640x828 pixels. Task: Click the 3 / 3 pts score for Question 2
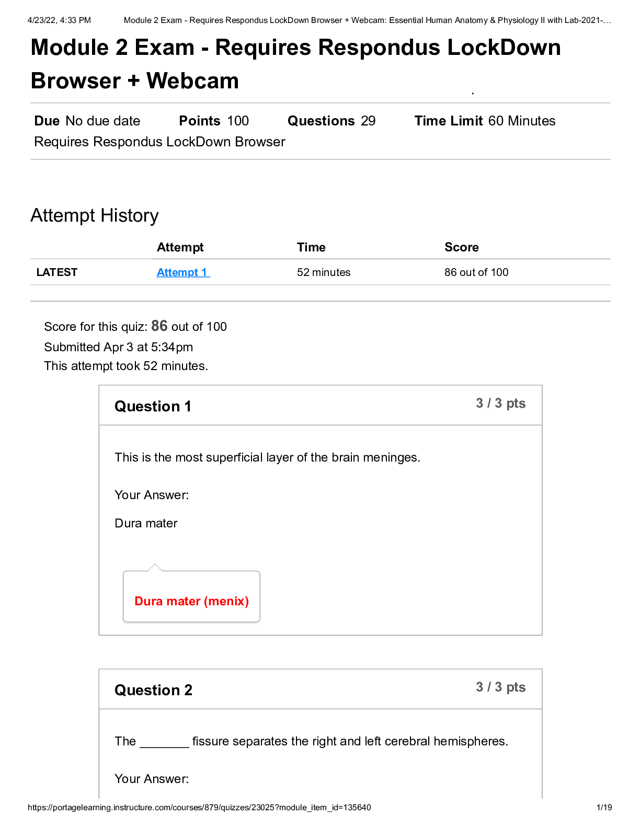coord(500,687)
